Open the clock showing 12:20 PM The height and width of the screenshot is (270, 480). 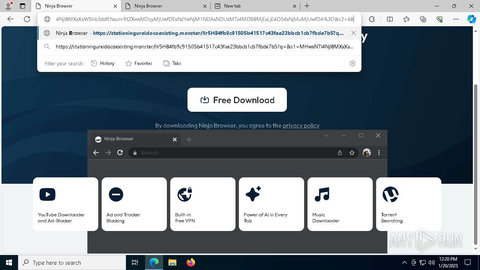coord(447,262)
